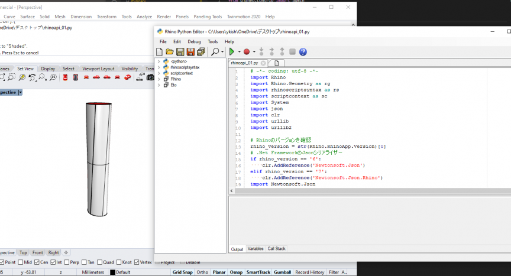This screenshot has width=511, height=276.
Task: Click the red breakpoint record icon
Action: click(247, 52)
